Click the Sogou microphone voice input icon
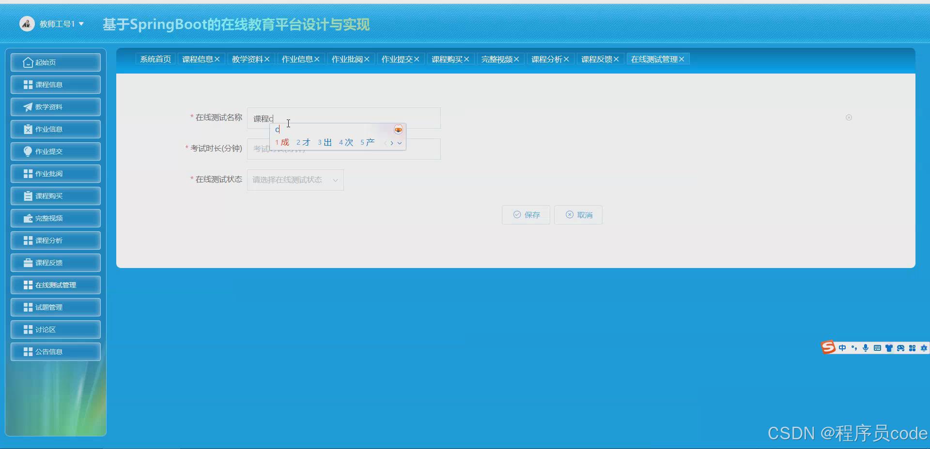930x449 pixels. pyautogui.click(x=866, y=348)
